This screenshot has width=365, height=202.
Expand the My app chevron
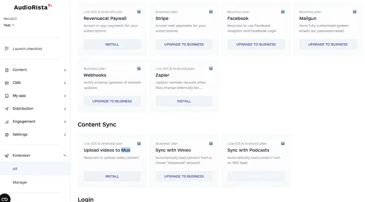coord(65,96)
